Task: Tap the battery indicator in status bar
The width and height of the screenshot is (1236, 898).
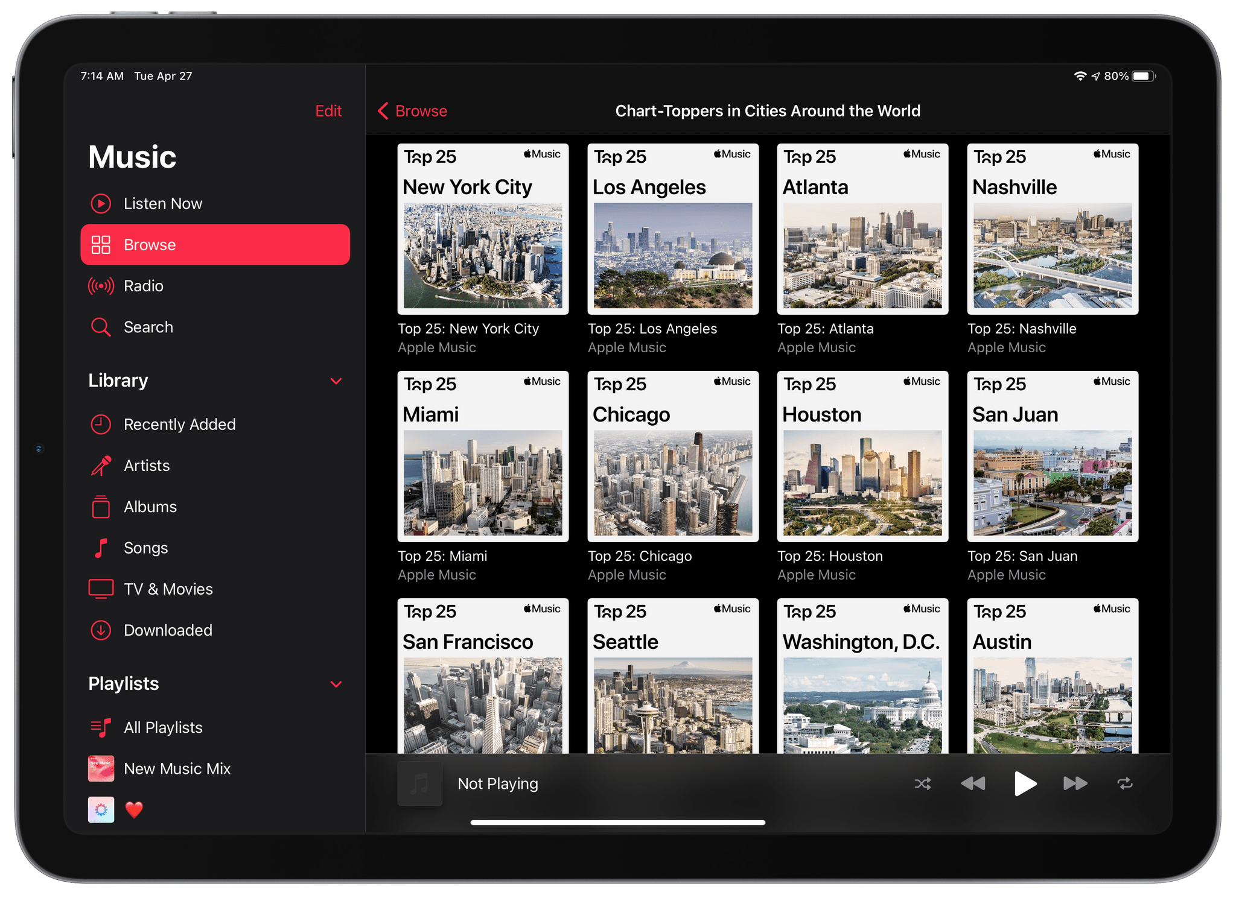Action: point(1144,76)
